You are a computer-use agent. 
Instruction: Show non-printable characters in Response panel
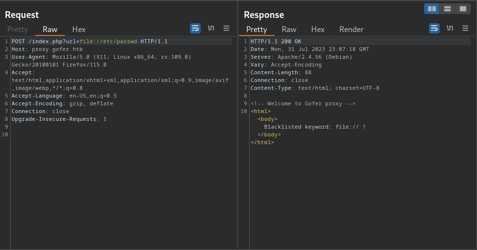[450, 28]
